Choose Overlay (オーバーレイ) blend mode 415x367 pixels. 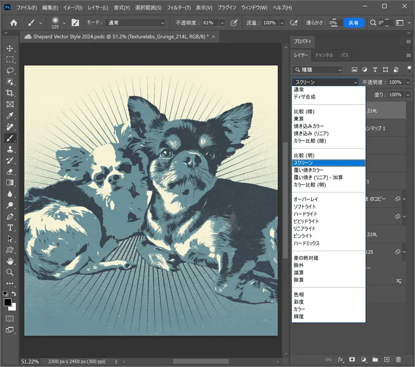tap(306, 199)
